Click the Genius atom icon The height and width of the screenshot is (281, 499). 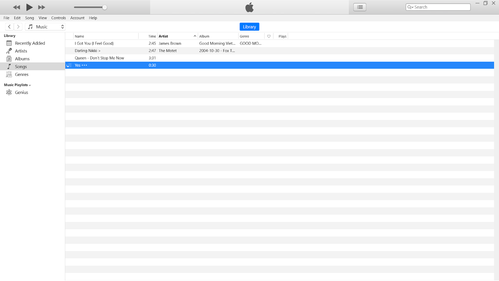pyautogui.click(x=9, y=92)
